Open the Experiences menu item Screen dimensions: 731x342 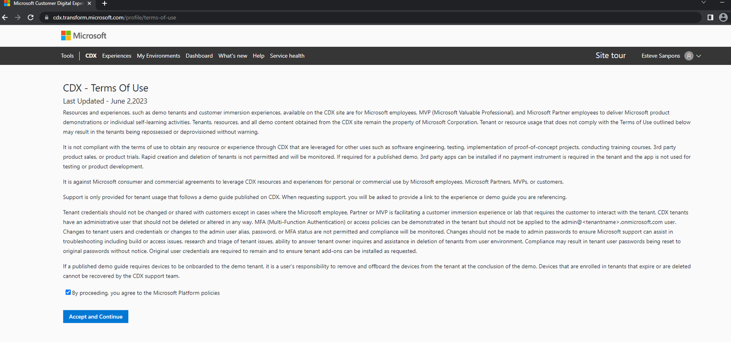click(x=117, y=56)
